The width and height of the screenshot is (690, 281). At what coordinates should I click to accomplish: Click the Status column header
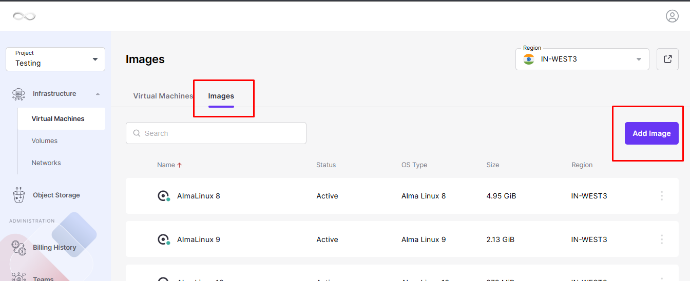[x=326, y=165]
